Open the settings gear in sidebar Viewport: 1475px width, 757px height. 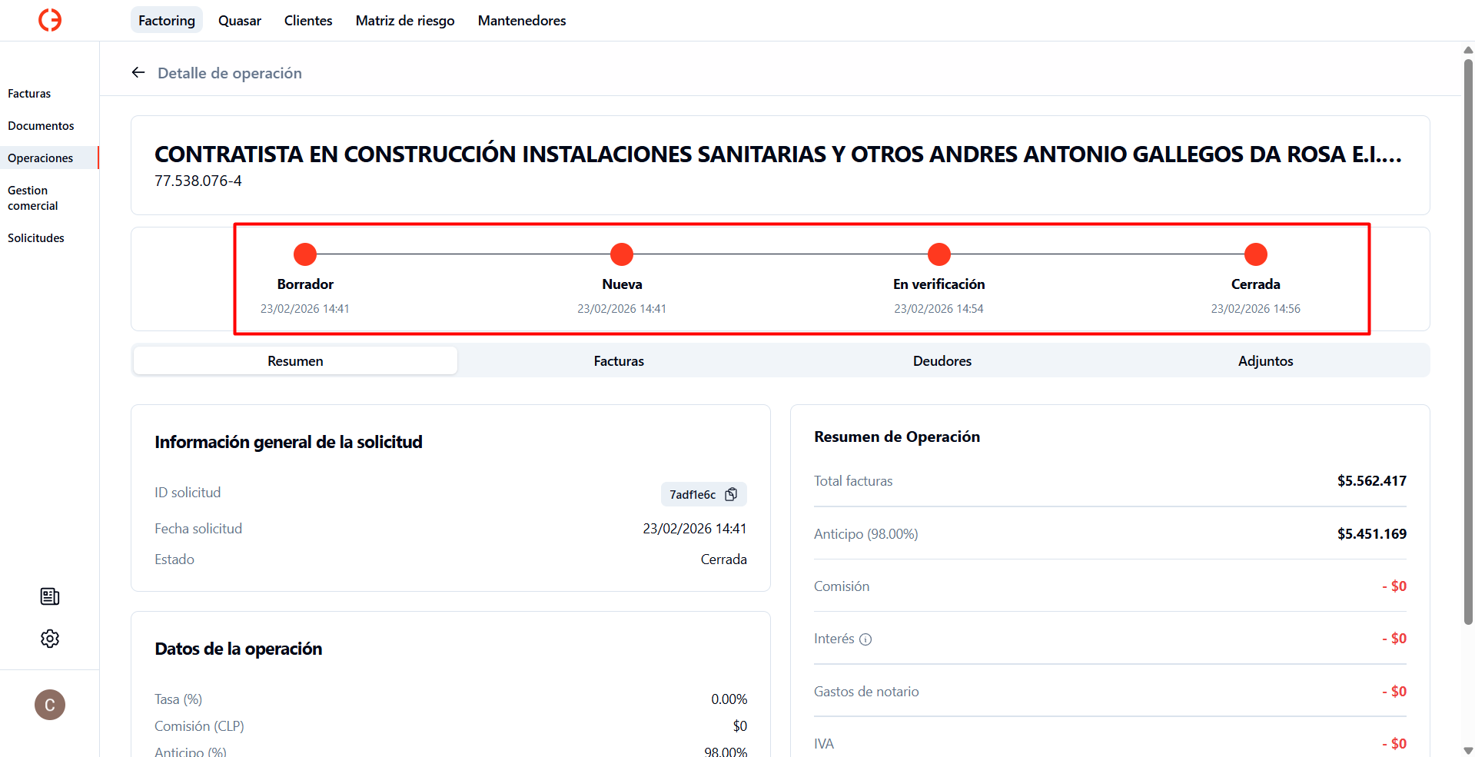point(50,639)
